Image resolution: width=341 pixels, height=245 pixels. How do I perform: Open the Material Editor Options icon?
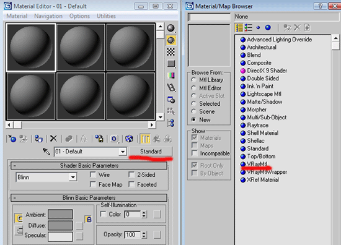[x=171, y=100]
